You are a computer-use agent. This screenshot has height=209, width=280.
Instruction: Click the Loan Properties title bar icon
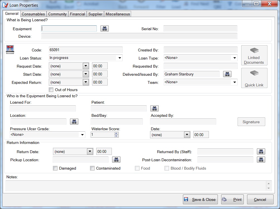5,5
